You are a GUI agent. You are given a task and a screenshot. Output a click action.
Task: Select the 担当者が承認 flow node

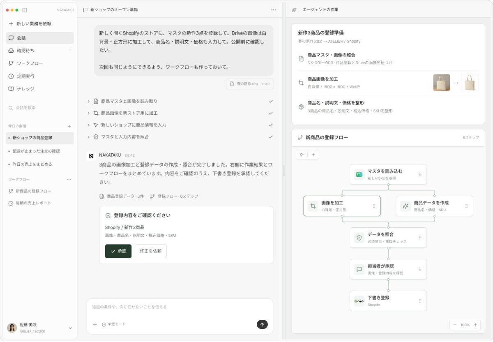(388, 269)
